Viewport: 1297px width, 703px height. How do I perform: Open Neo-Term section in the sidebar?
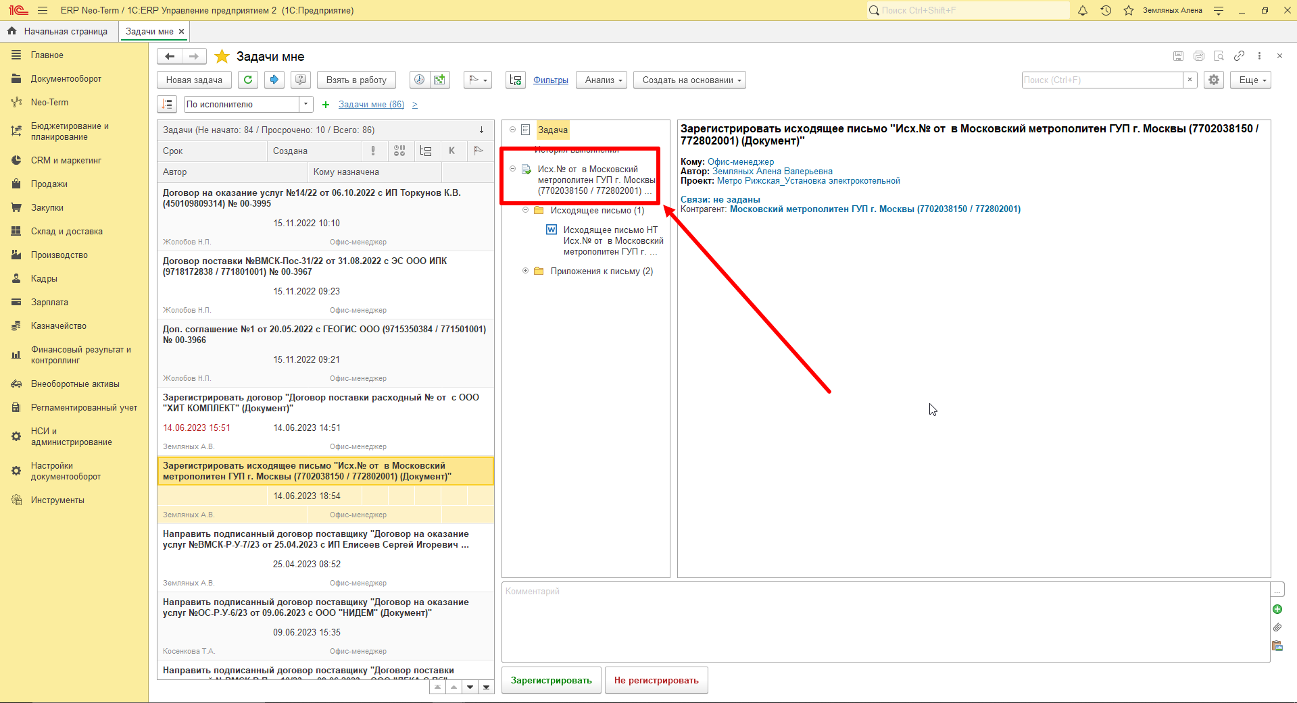(49, 102)
